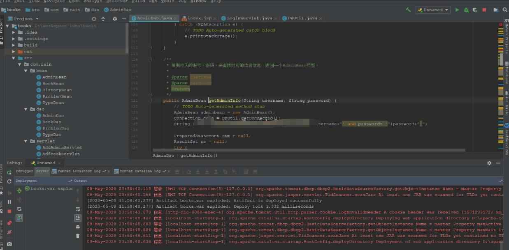509x250 pixels.
Task: Collapse the dao package in the tree
Action: tap(26, 109)
